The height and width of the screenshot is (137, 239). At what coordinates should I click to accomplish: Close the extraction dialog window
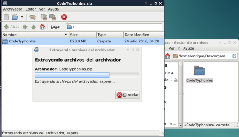click(138, 50)
